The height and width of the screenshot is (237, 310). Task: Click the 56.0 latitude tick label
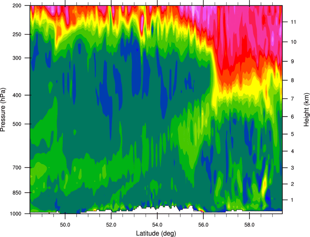[203, 225]
